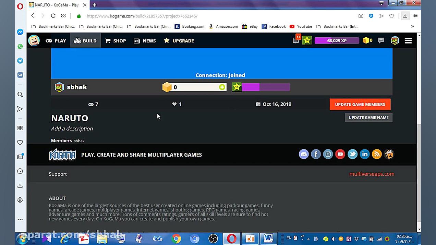Screen dimensions: 436x245
Task: Open the profile avatar in the header
Action: [395, 40]
